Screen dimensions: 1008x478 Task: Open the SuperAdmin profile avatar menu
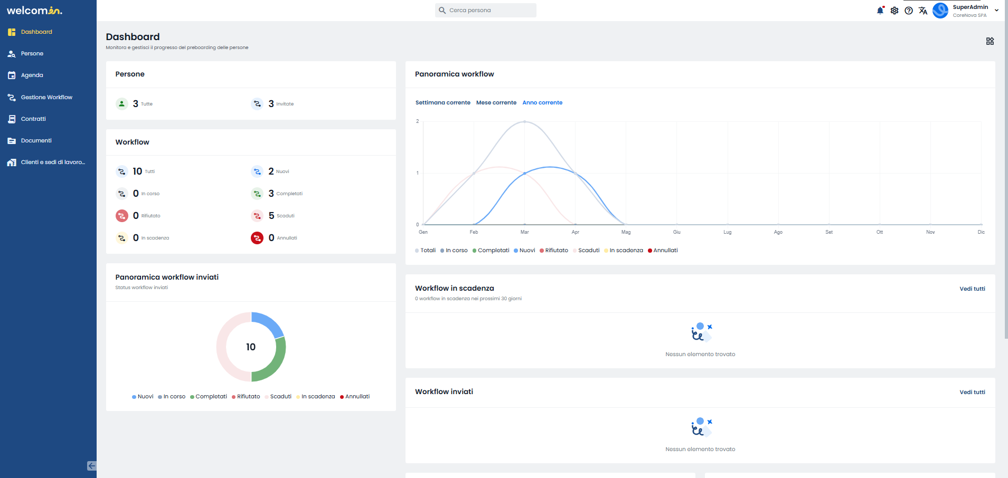pyautogui.click(x=940, y=11)
